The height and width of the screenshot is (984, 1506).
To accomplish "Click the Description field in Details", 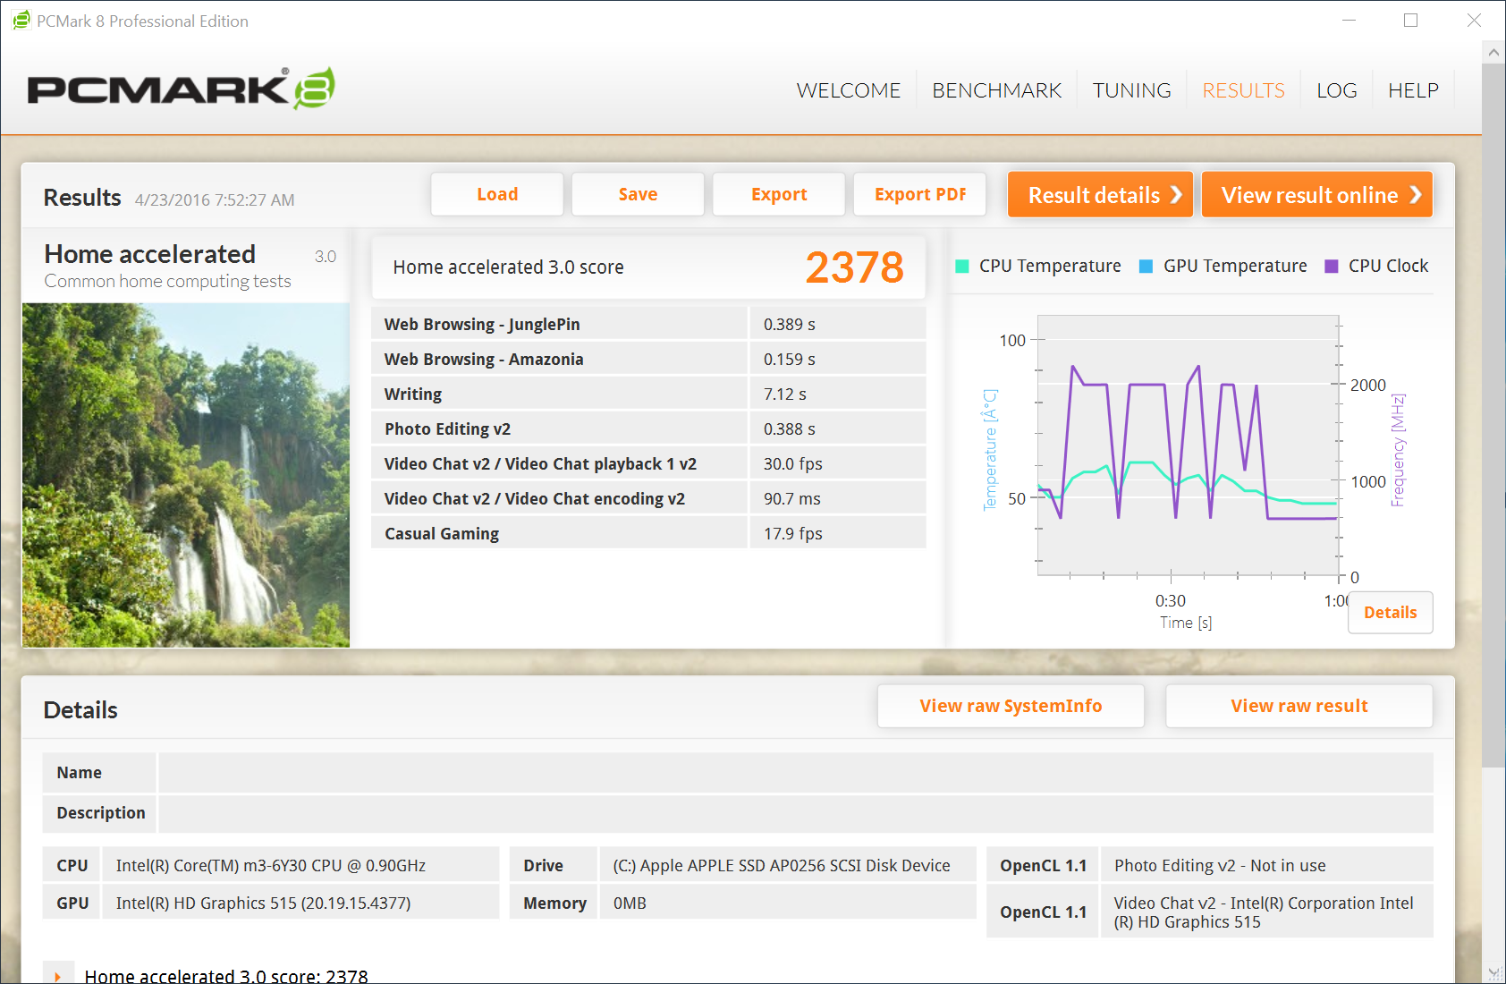I will click(796, 813).
